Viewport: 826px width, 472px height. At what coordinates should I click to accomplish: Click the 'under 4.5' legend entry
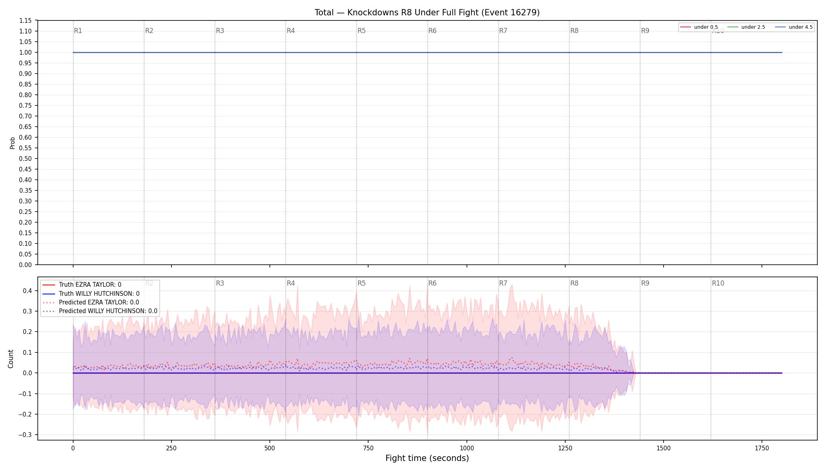(x=794, y=27)
